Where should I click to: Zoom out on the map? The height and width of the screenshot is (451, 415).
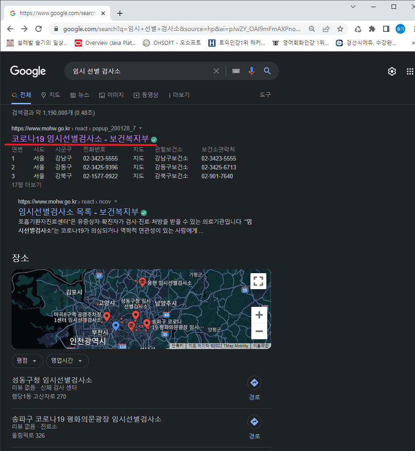tap(259, 331)
